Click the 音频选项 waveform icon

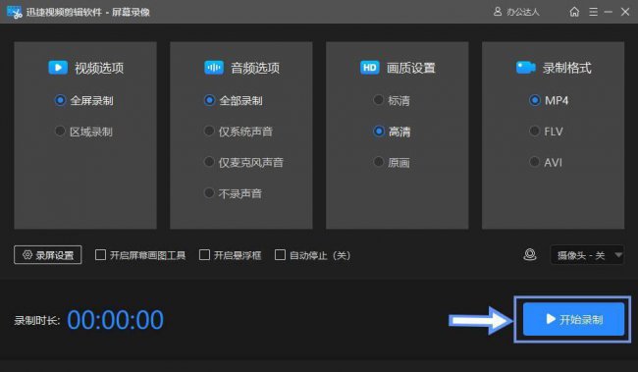click(214, 67)
